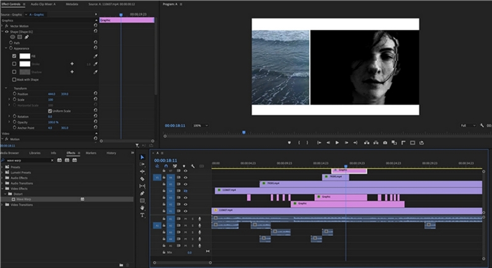This screenshot has height=268, width=492.
Task: Click the Export Frame camera icon
Action: pos(385,143)
